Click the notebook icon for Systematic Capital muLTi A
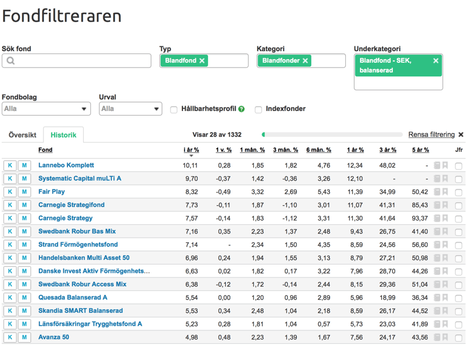 pos(437,178)
